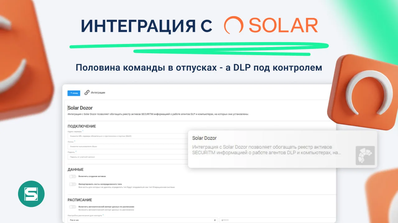
Task: Enable the 'Включить создание активов' toggle
Action: (73, 177)
